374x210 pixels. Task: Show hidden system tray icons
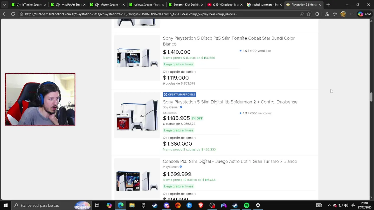(x=329, y=205)
